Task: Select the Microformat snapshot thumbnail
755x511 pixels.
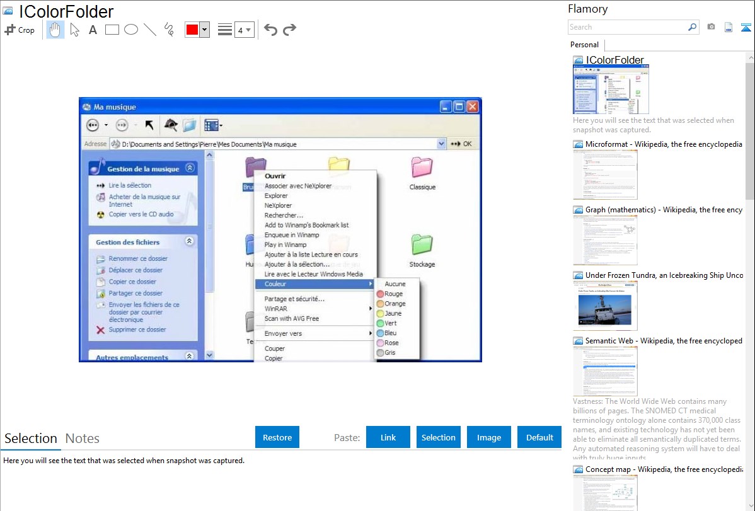Action: pos(605,175)
